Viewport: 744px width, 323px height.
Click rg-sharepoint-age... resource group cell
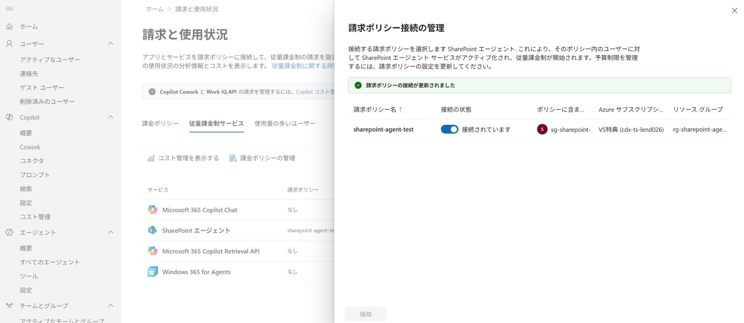700,129
